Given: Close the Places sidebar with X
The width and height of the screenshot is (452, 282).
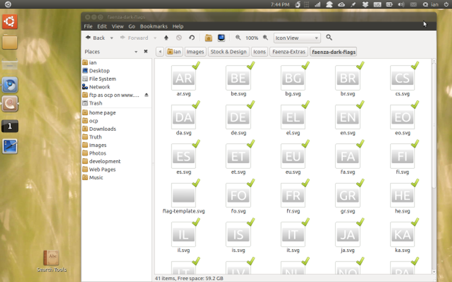Looking at the screenshot, I should pyautogui.click(x=146, y=51).
